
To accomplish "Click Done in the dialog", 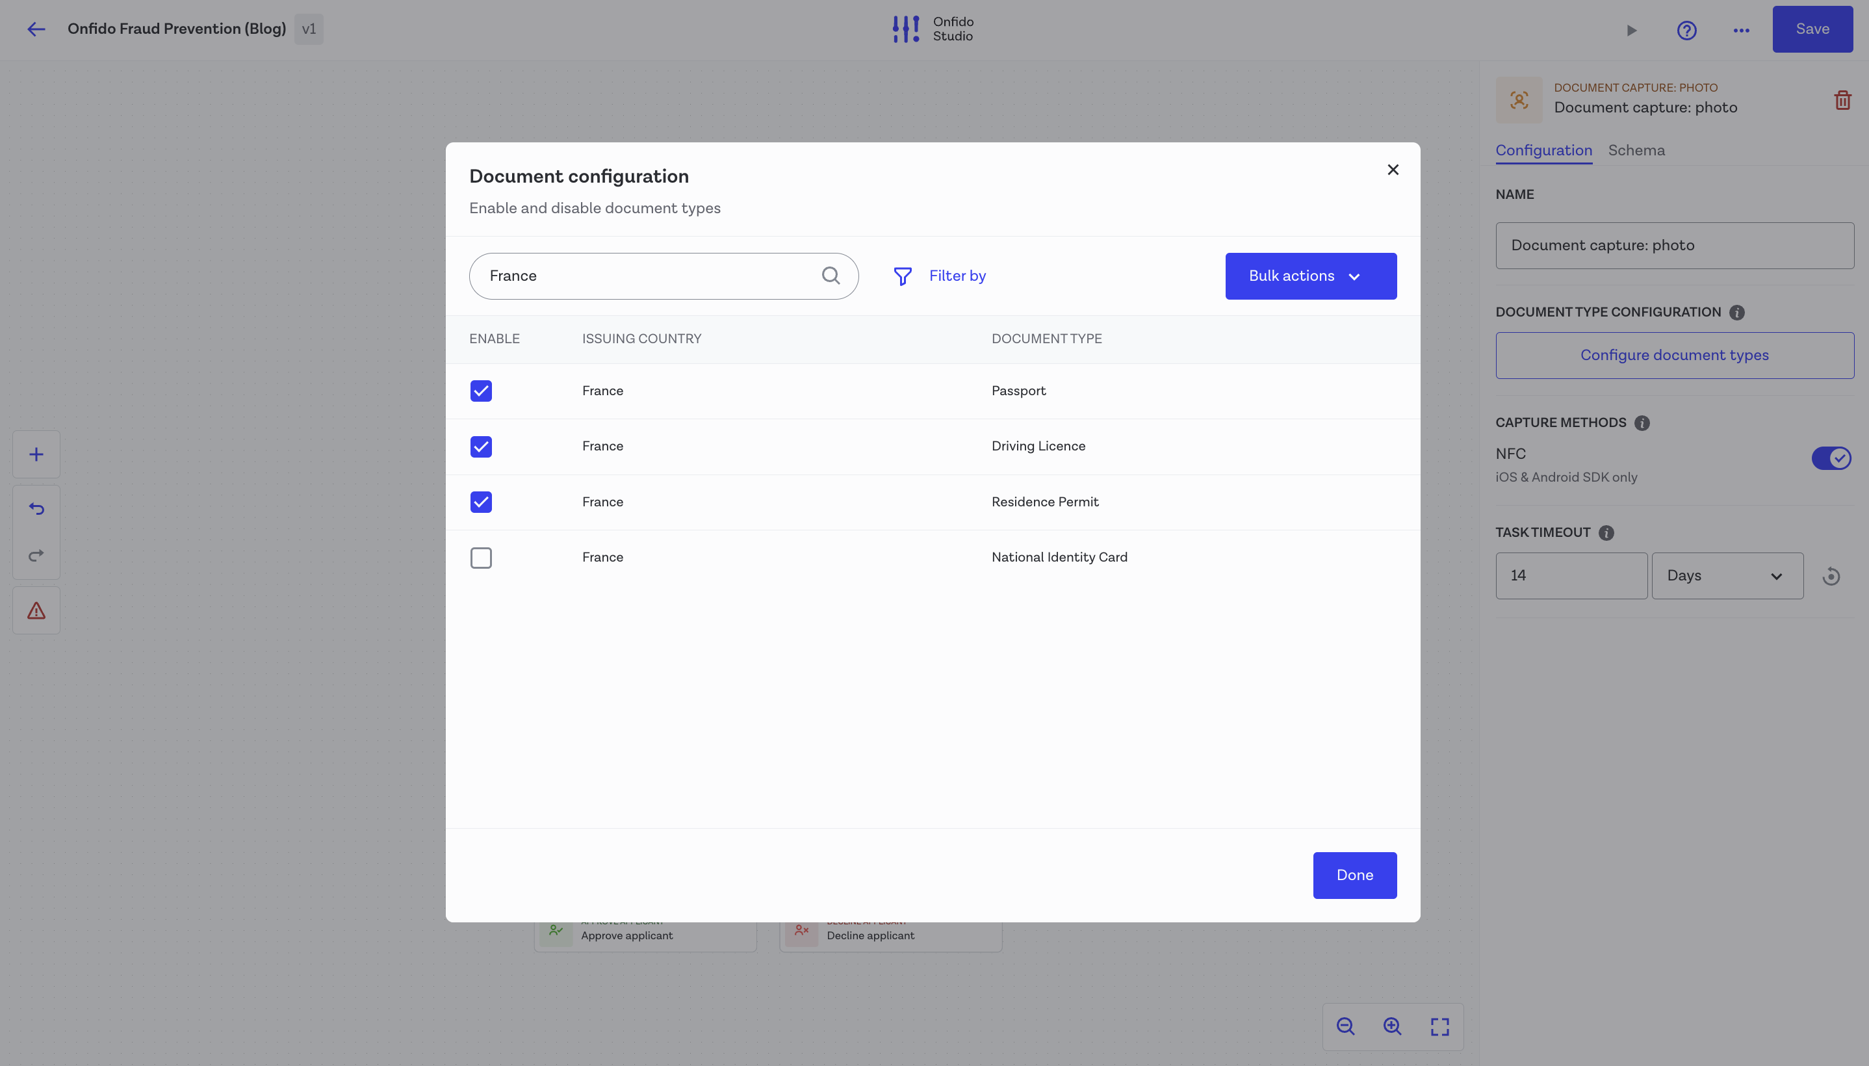I will click(1354, 875).
